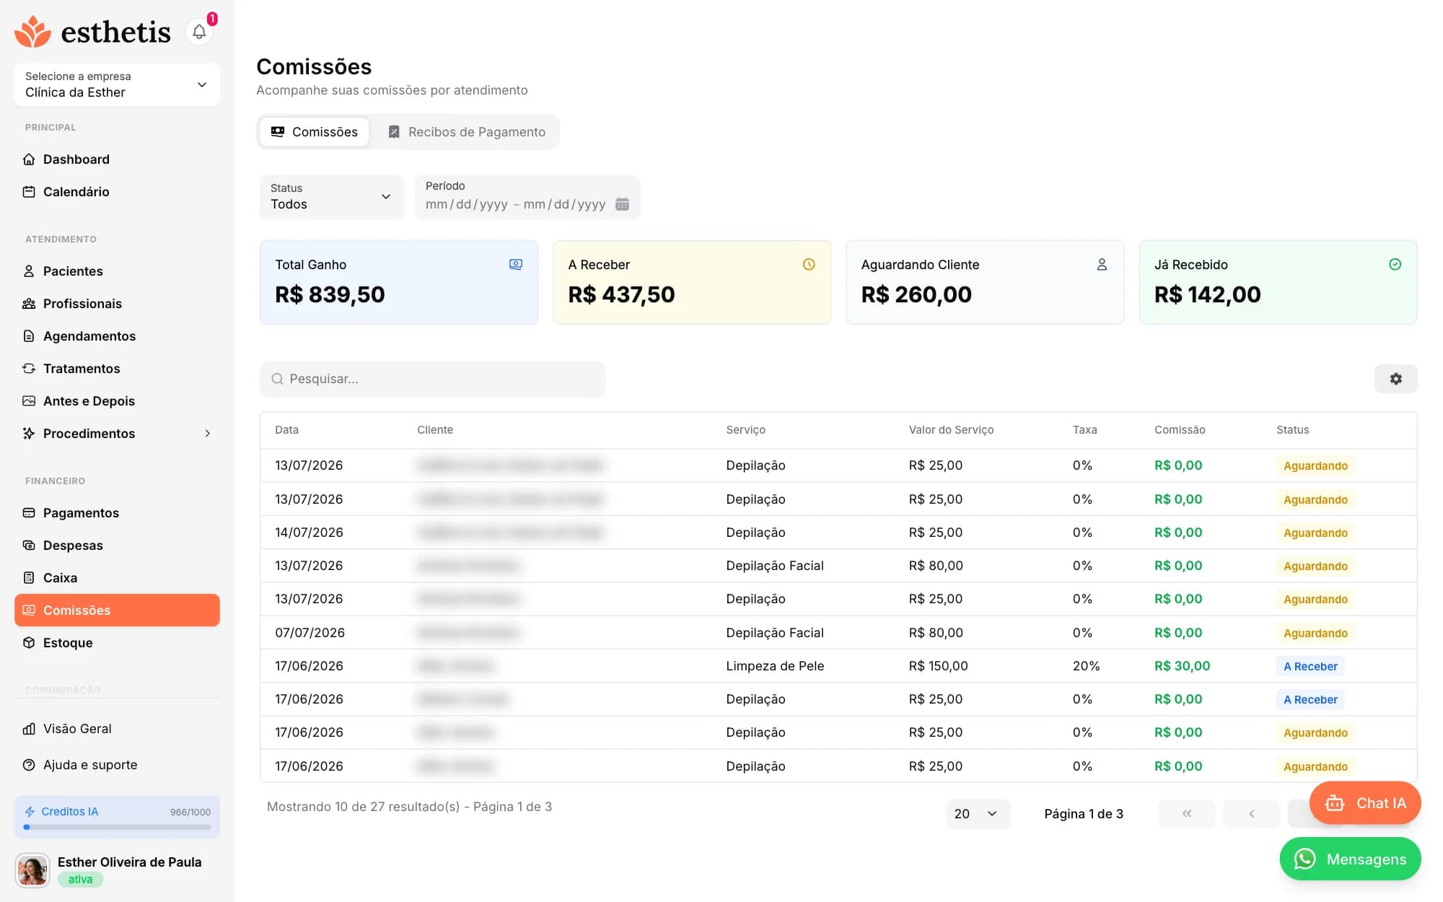
Task: Open the company selector Clínica da Esther
Action: [117, 84]
